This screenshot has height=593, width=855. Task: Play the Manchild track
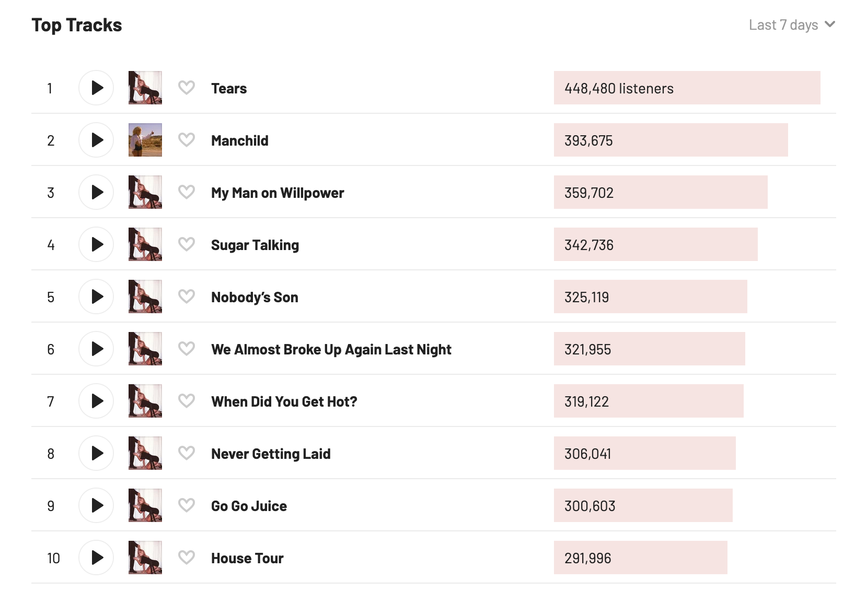(96, 140)
